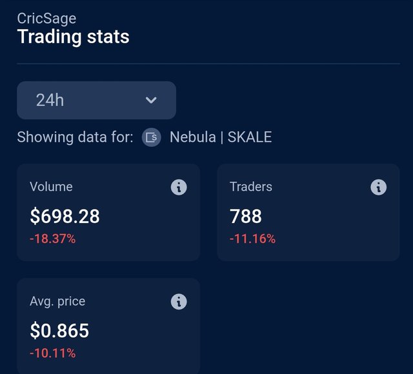Click the 788 traders count
The width and height of the screenshot is (413, 374).
point(246,216)
